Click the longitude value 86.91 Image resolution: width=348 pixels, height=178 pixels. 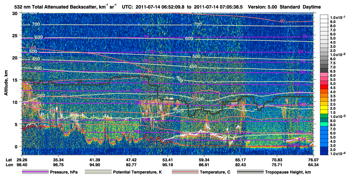204,165
